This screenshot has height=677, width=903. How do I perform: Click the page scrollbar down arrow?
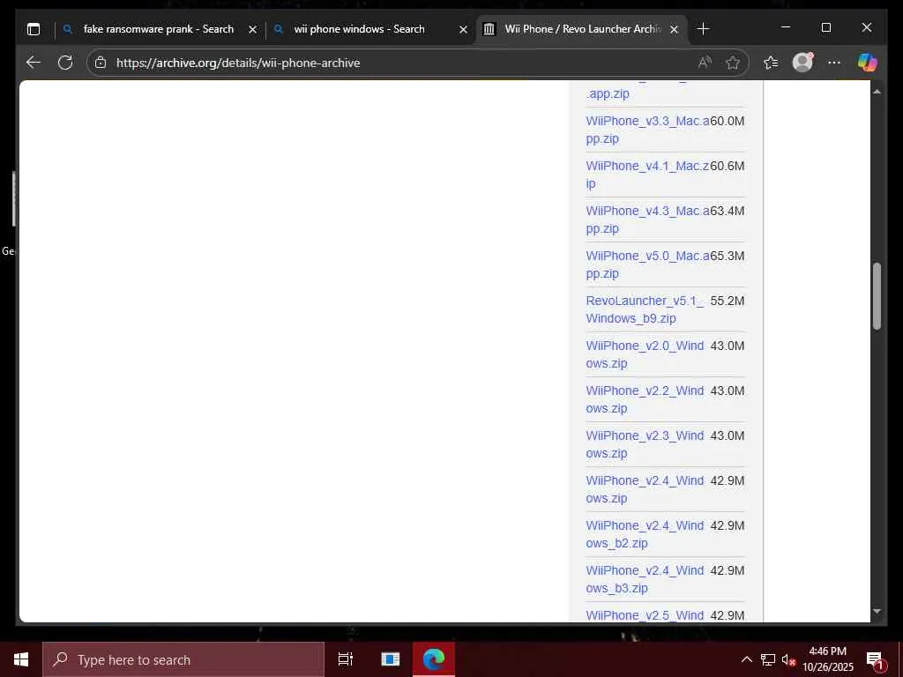click(x=877, y=612)
